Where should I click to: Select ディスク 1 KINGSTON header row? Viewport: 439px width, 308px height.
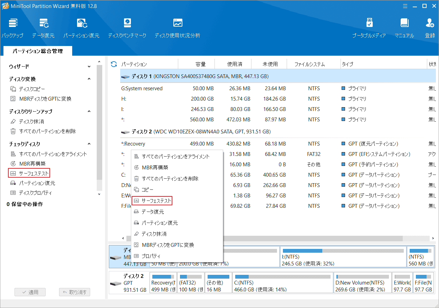tap(278, 76)
